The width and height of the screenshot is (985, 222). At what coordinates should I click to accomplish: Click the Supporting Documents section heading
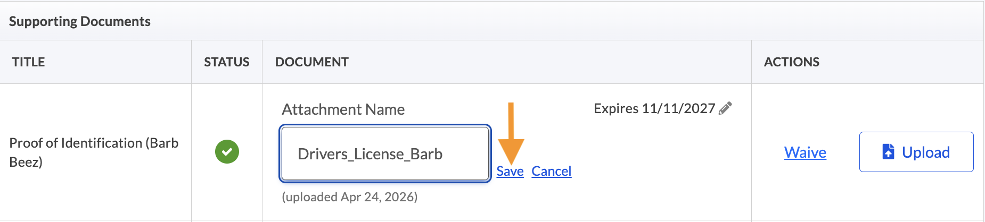click(x=80, y=21)
